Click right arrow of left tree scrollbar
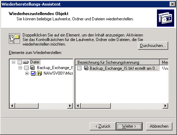Screen dimensions: 177x135 pyautogui.click(x=70, y=106)
